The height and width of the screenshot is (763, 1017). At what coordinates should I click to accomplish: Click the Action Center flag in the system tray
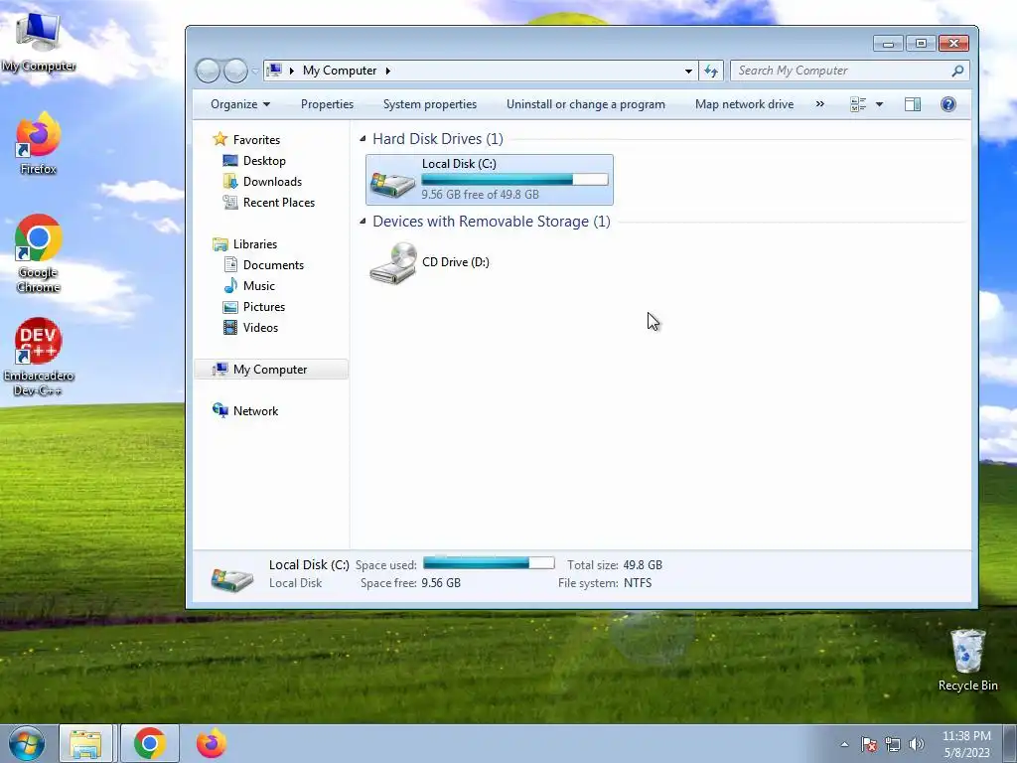[x=869, y=744]
